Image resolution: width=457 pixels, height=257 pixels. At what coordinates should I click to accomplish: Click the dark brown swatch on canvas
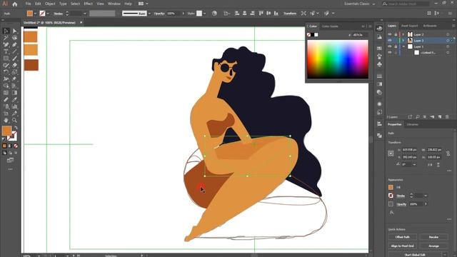tap(31, 65)
